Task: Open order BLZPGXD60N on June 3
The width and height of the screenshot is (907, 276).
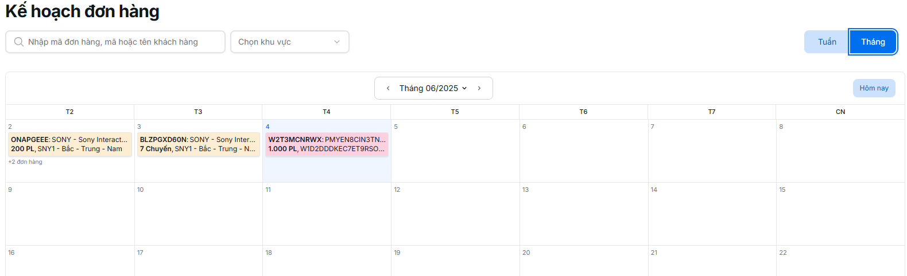Action: pyautogui.click(x=199, y=144)
